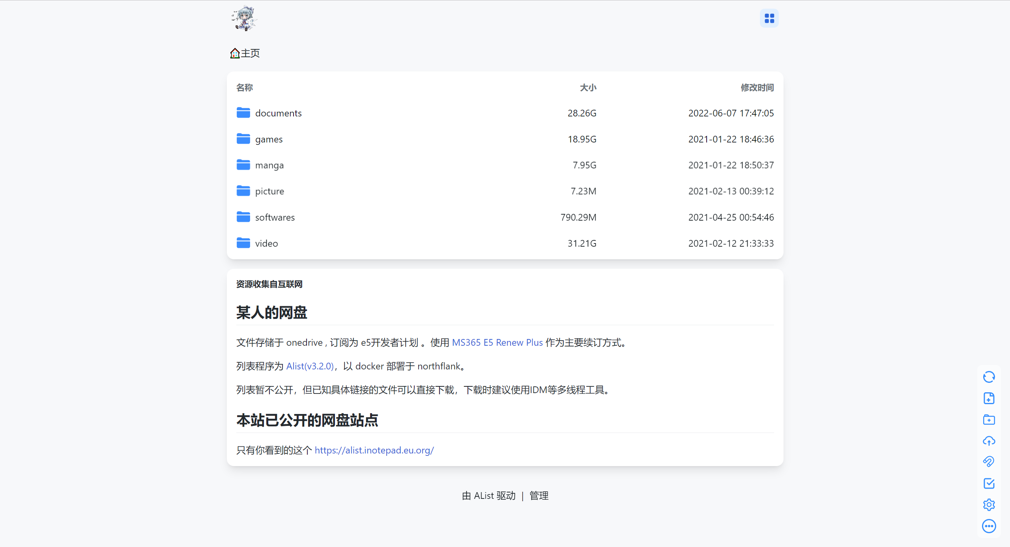This screenshot has width=1010, height=547.
Task: Click the new file icon
Action: coord(989,398)
